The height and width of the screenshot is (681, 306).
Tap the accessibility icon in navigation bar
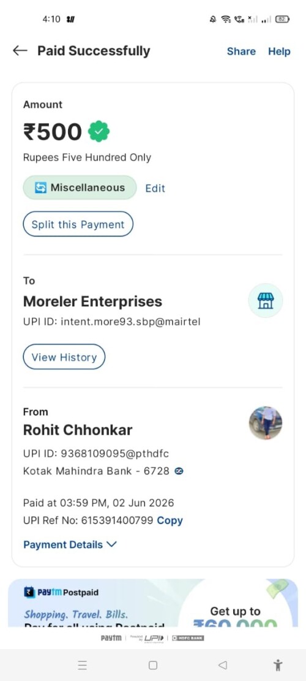point(278,665)
